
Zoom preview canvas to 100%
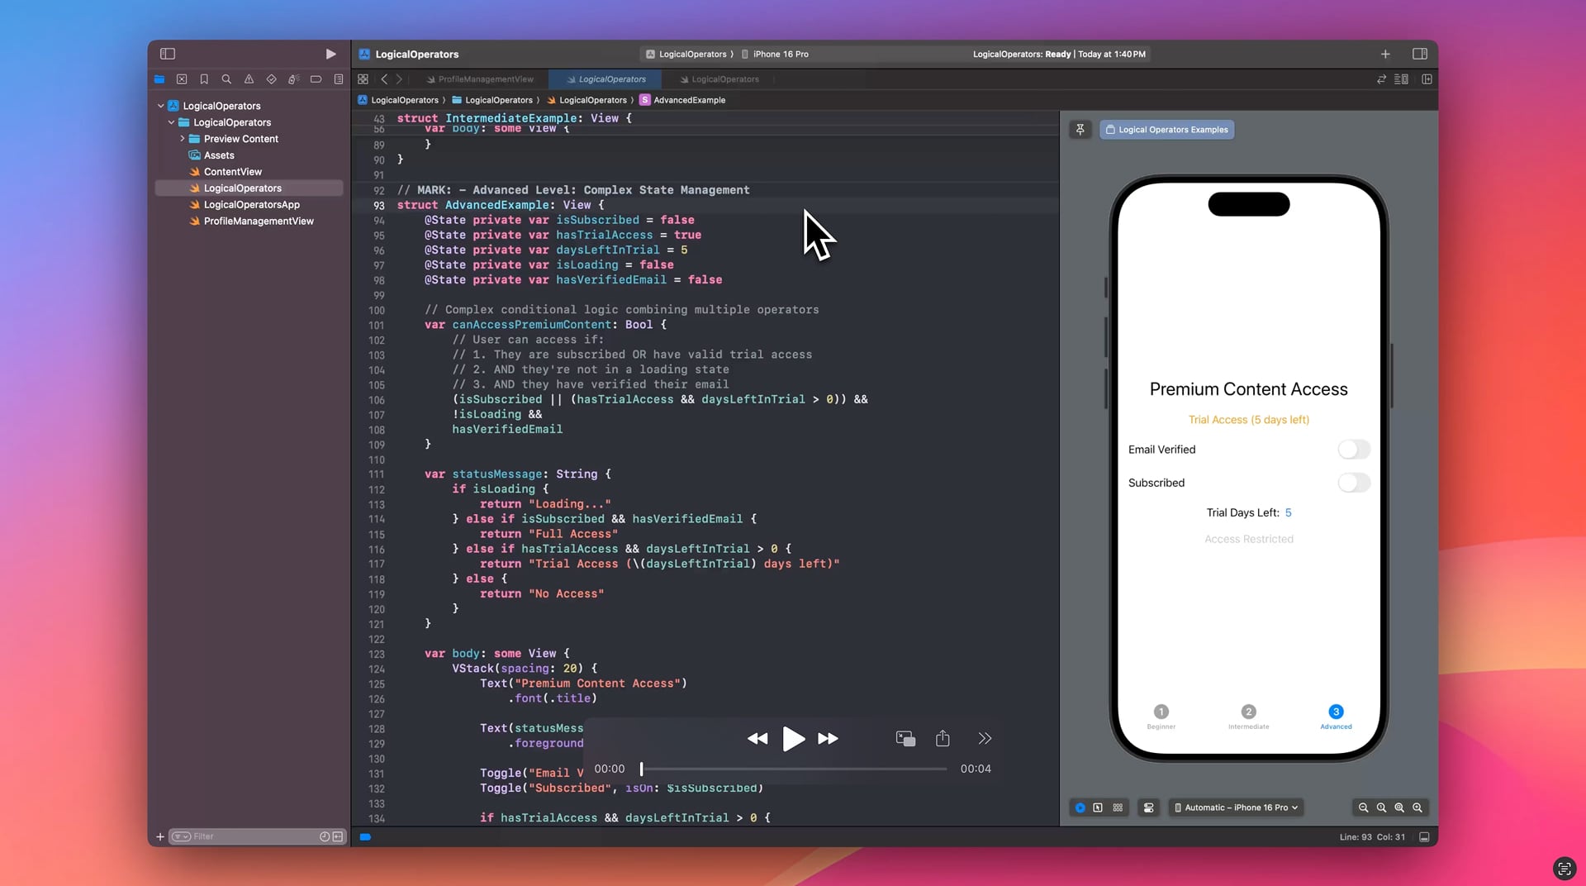(x=1381, y=807)
